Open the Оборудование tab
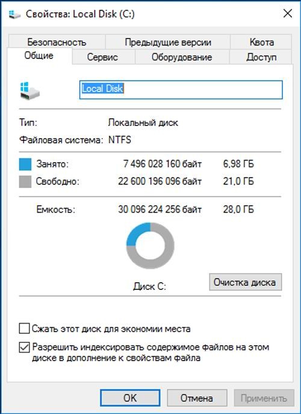Screen dimensions: 301x414 (x=182, y=57)
